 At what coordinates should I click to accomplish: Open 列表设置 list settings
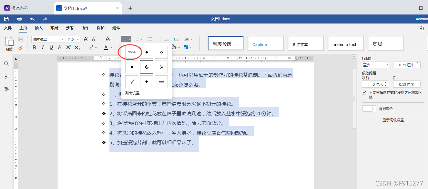point(132,93)
